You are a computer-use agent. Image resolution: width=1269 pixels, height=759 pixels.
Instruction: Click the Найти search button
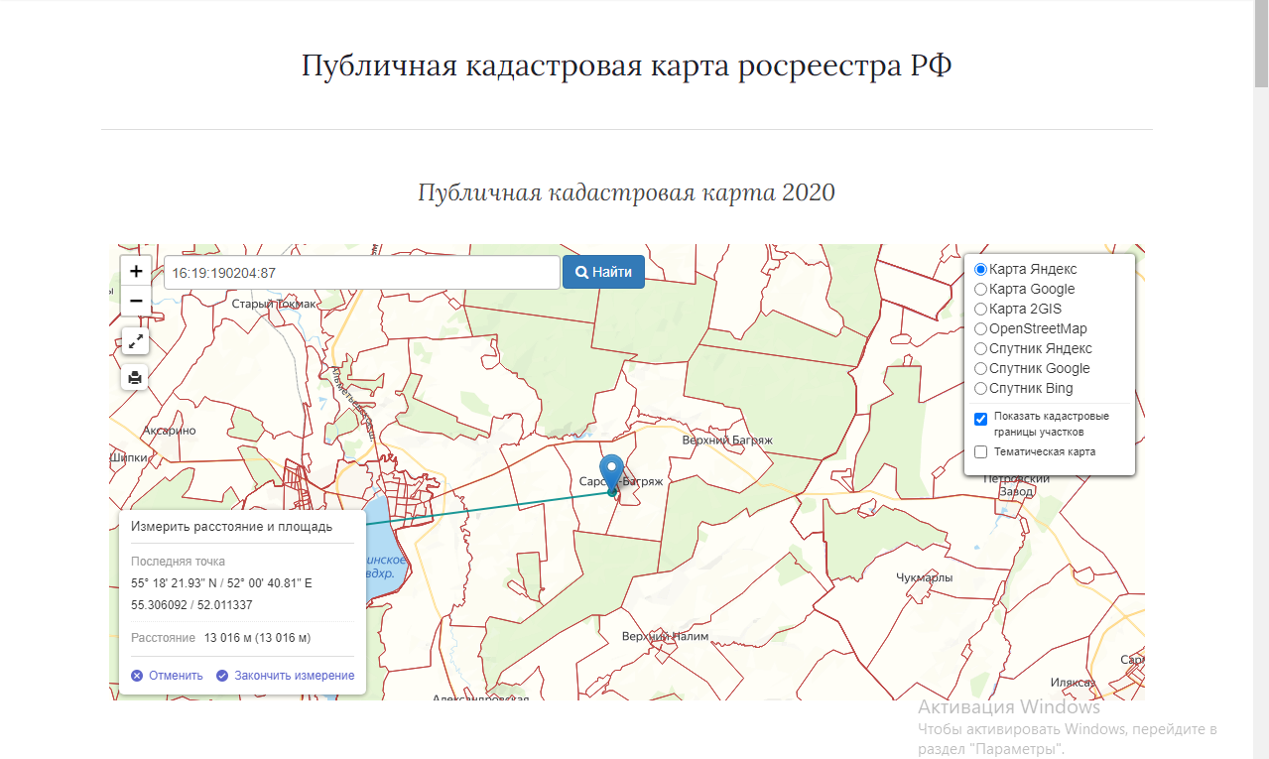tap(603, 272)
